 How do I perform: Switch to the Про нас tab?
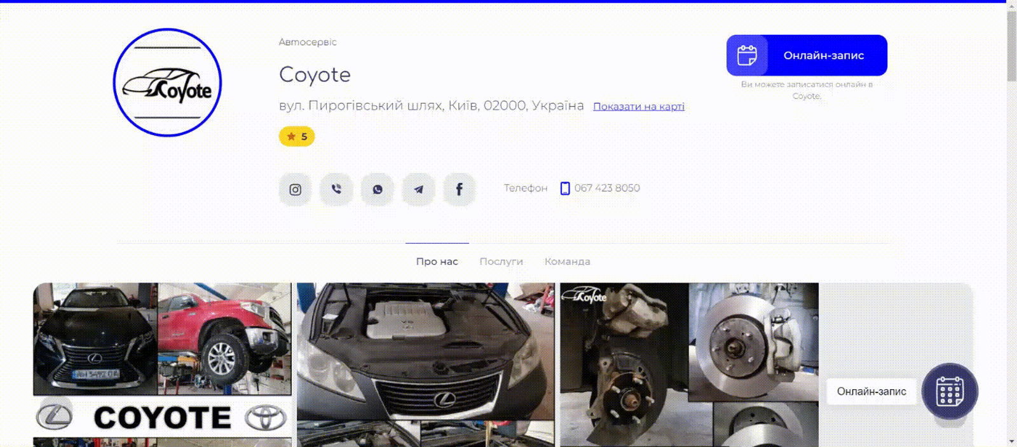pos(437,261)
